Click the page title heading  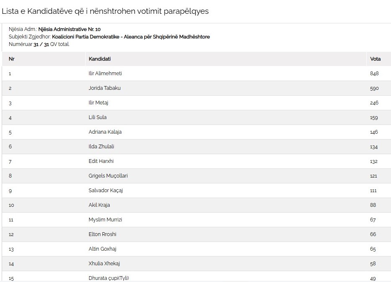point(105,11)
